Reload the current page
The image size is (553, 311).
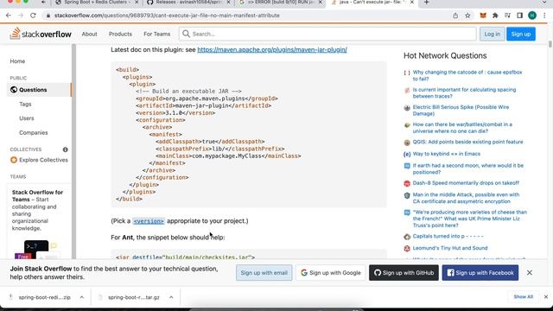coord(33,16)
